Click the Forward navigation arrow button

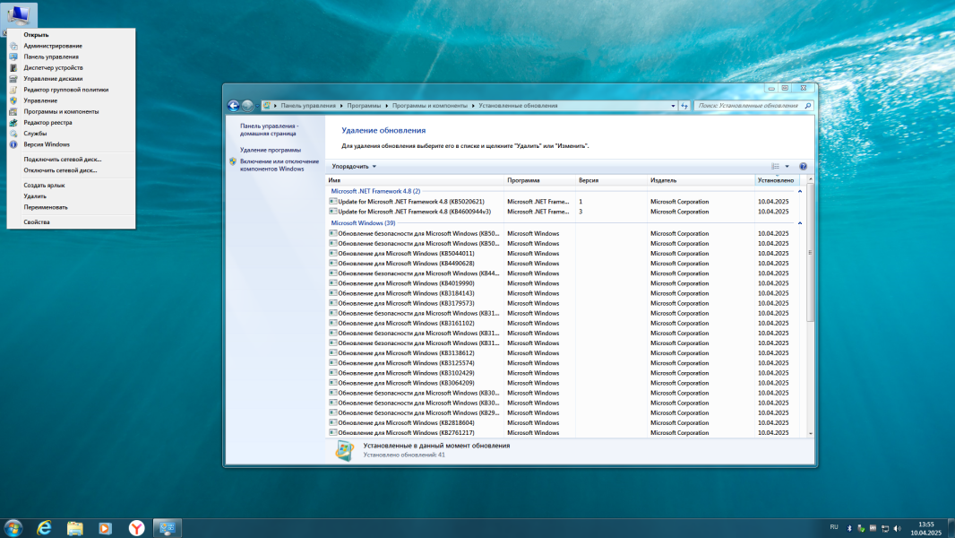click(x=247, y=106)
